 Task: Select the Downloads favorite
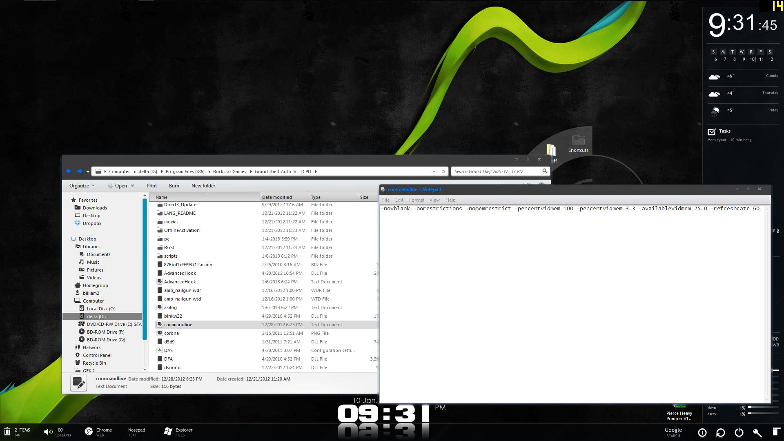click(x=95, y=208)
